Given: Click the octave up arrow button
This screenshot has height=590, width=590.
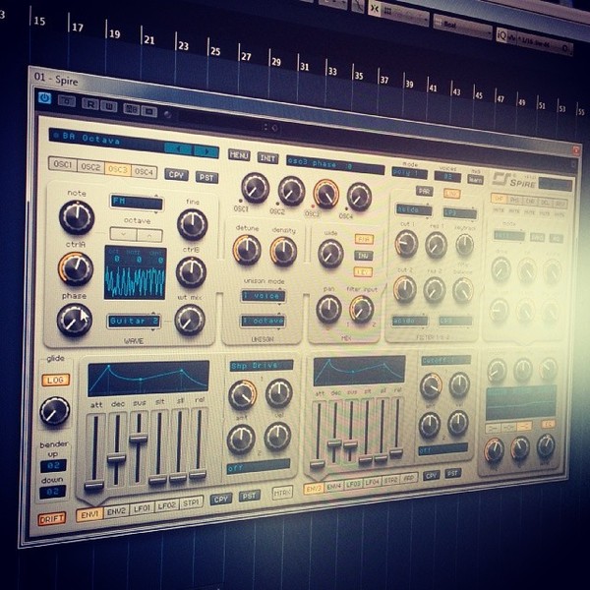Looking at the screenshot, I should pos(149,236).
